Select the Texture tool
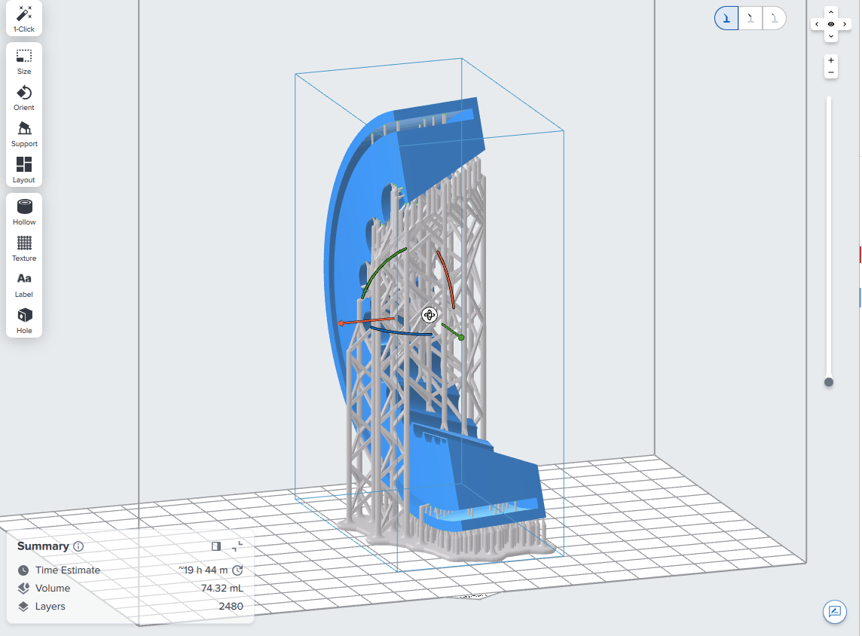 coord(24,249)
